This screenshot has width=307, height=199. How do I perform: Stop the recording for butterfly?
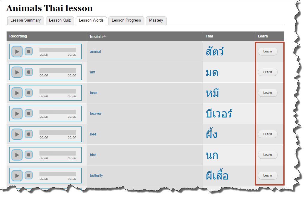pos(29,175)
